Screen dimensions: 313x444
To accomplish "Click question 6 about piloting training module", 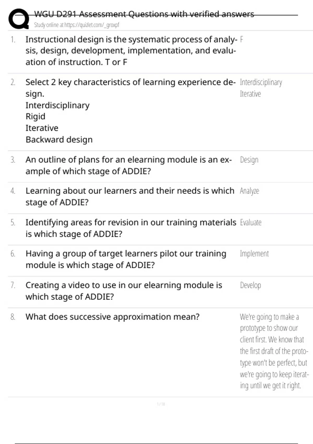I will [x=126, y=259].
